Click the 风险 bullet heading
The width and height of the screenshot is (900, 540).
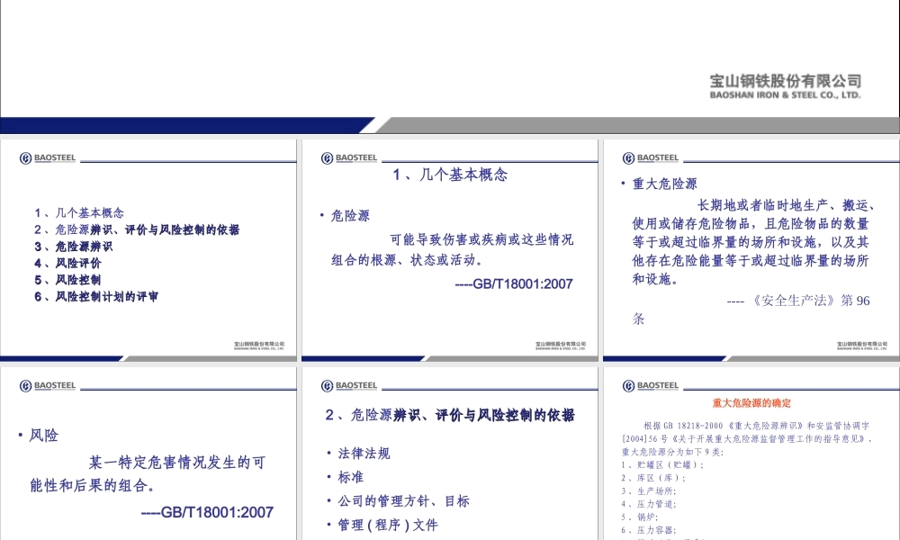[43, 435]
